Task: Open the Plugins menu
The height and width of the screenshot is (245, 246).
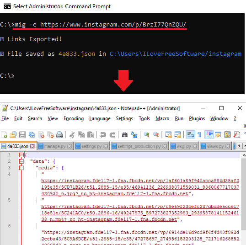Action: point(197,118)
